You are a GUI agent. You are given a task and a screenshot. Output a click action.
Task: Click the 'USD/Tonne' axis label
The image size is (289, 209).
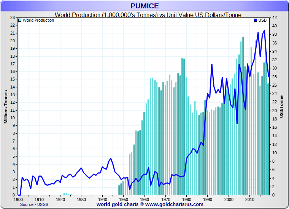coord(281,107)
